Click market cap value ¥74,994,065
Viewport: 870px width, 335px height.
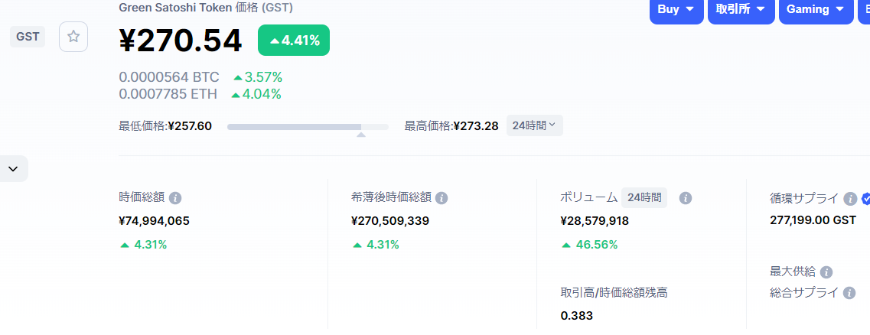[x=155, y=221]
